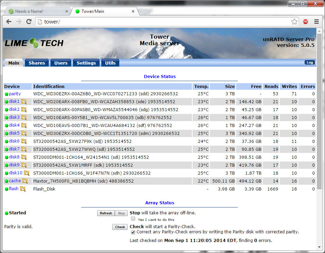Select the Maxtor_7H500F0 identification text

[x=65, y=181]
